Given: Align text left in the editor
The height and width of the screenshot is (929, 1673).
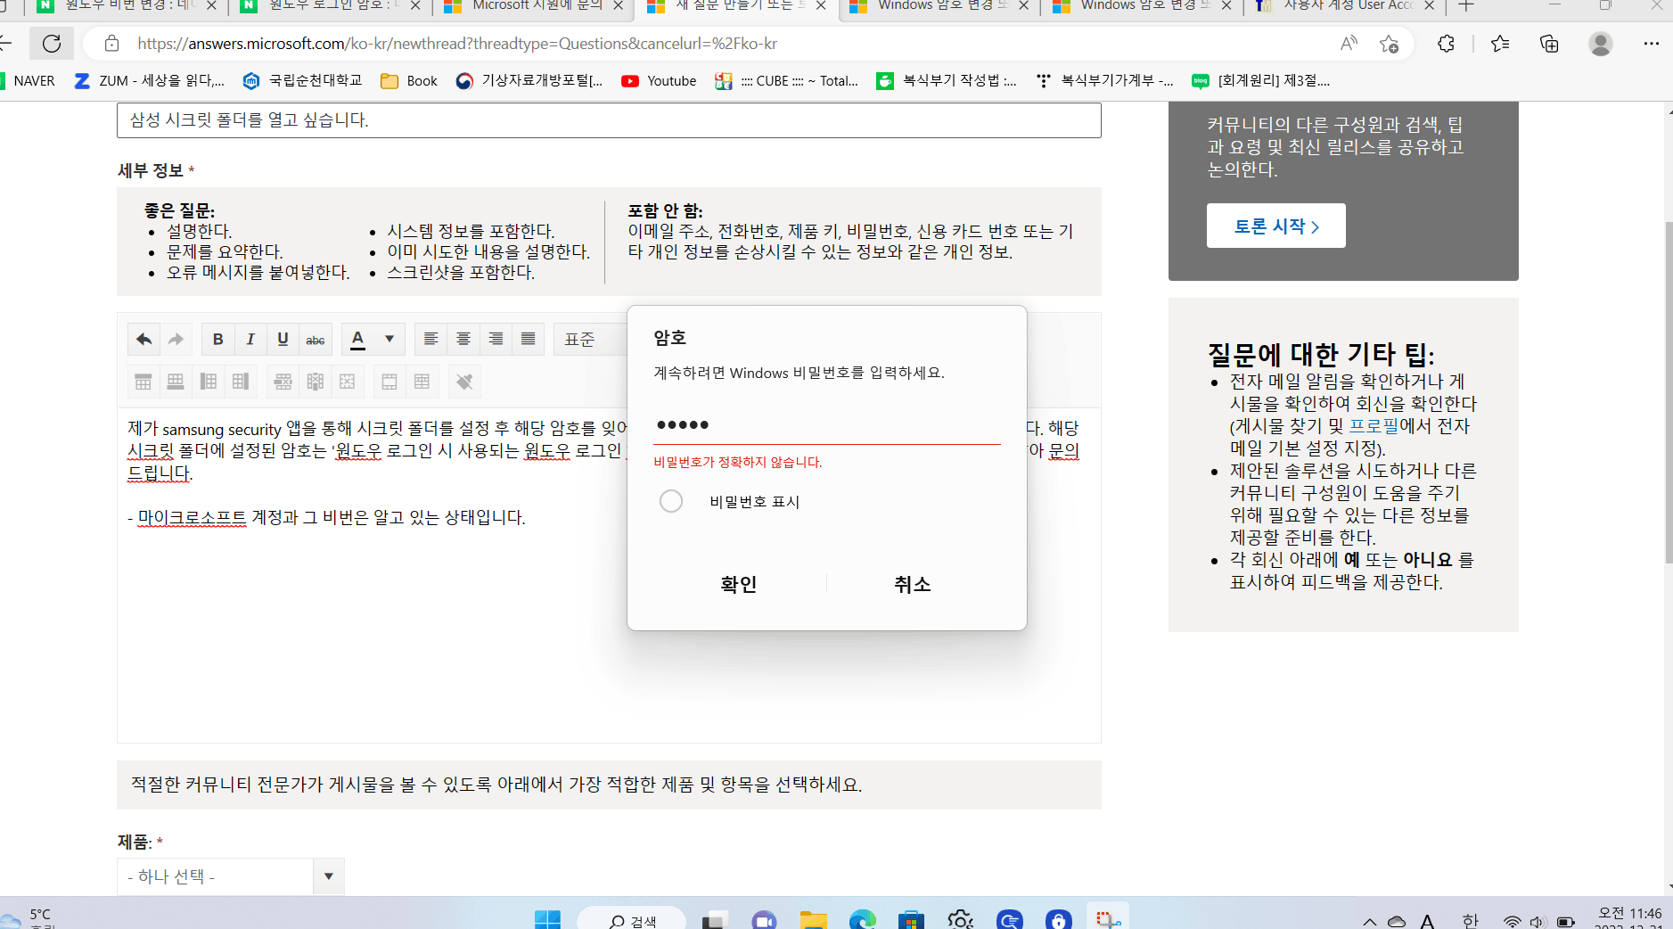Looking at the screenshot, I should [431, 339].
